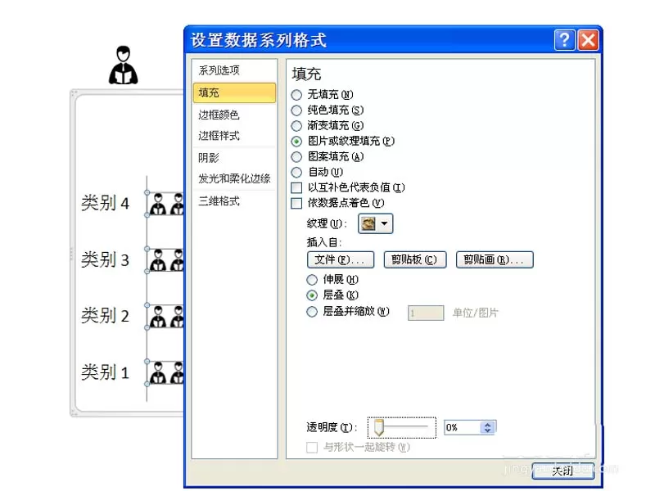655x491 pixels.
Task: Choose 纯色填充 fill option
Action: (x=296, y=110)
